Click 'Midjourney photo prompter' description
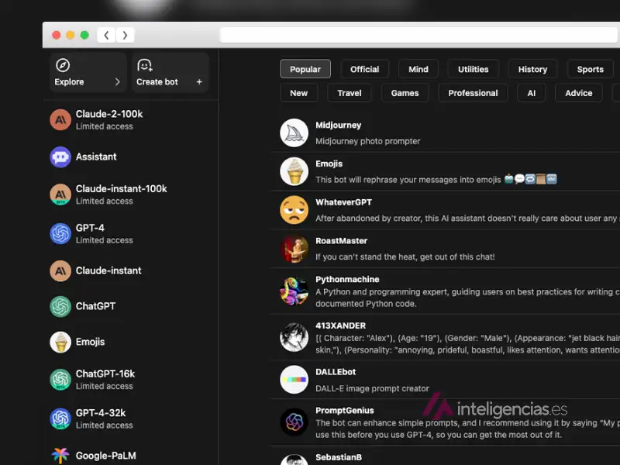Image resolution: width=620 pixels, height=465 pixels. [x=367, y=141]
